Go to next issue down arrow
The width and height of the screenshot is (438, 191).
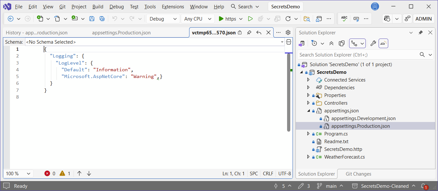pos(89,173)
